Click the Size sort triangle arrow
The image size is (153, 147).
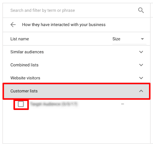click(x=142, y=39)
